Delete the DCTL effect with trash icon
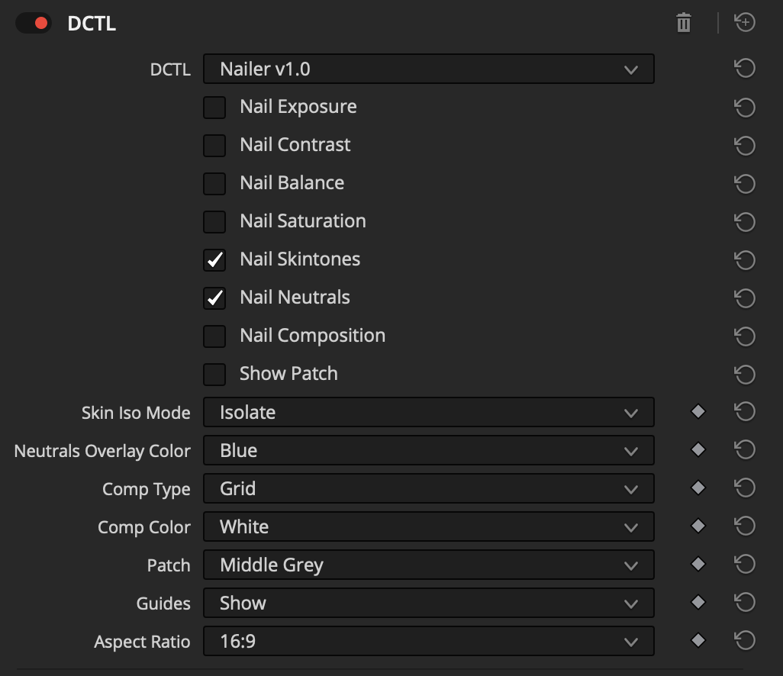Viewport: 783px width, 676px height. coord(683,24)
